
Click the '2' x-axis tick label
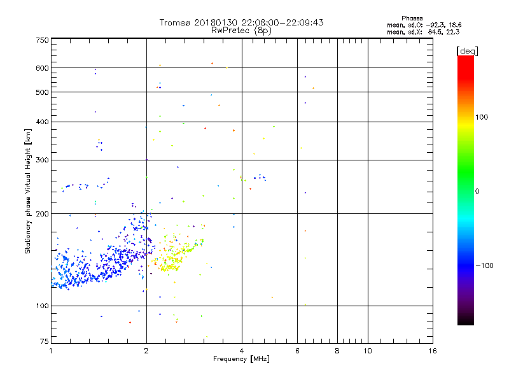point(146,351)
